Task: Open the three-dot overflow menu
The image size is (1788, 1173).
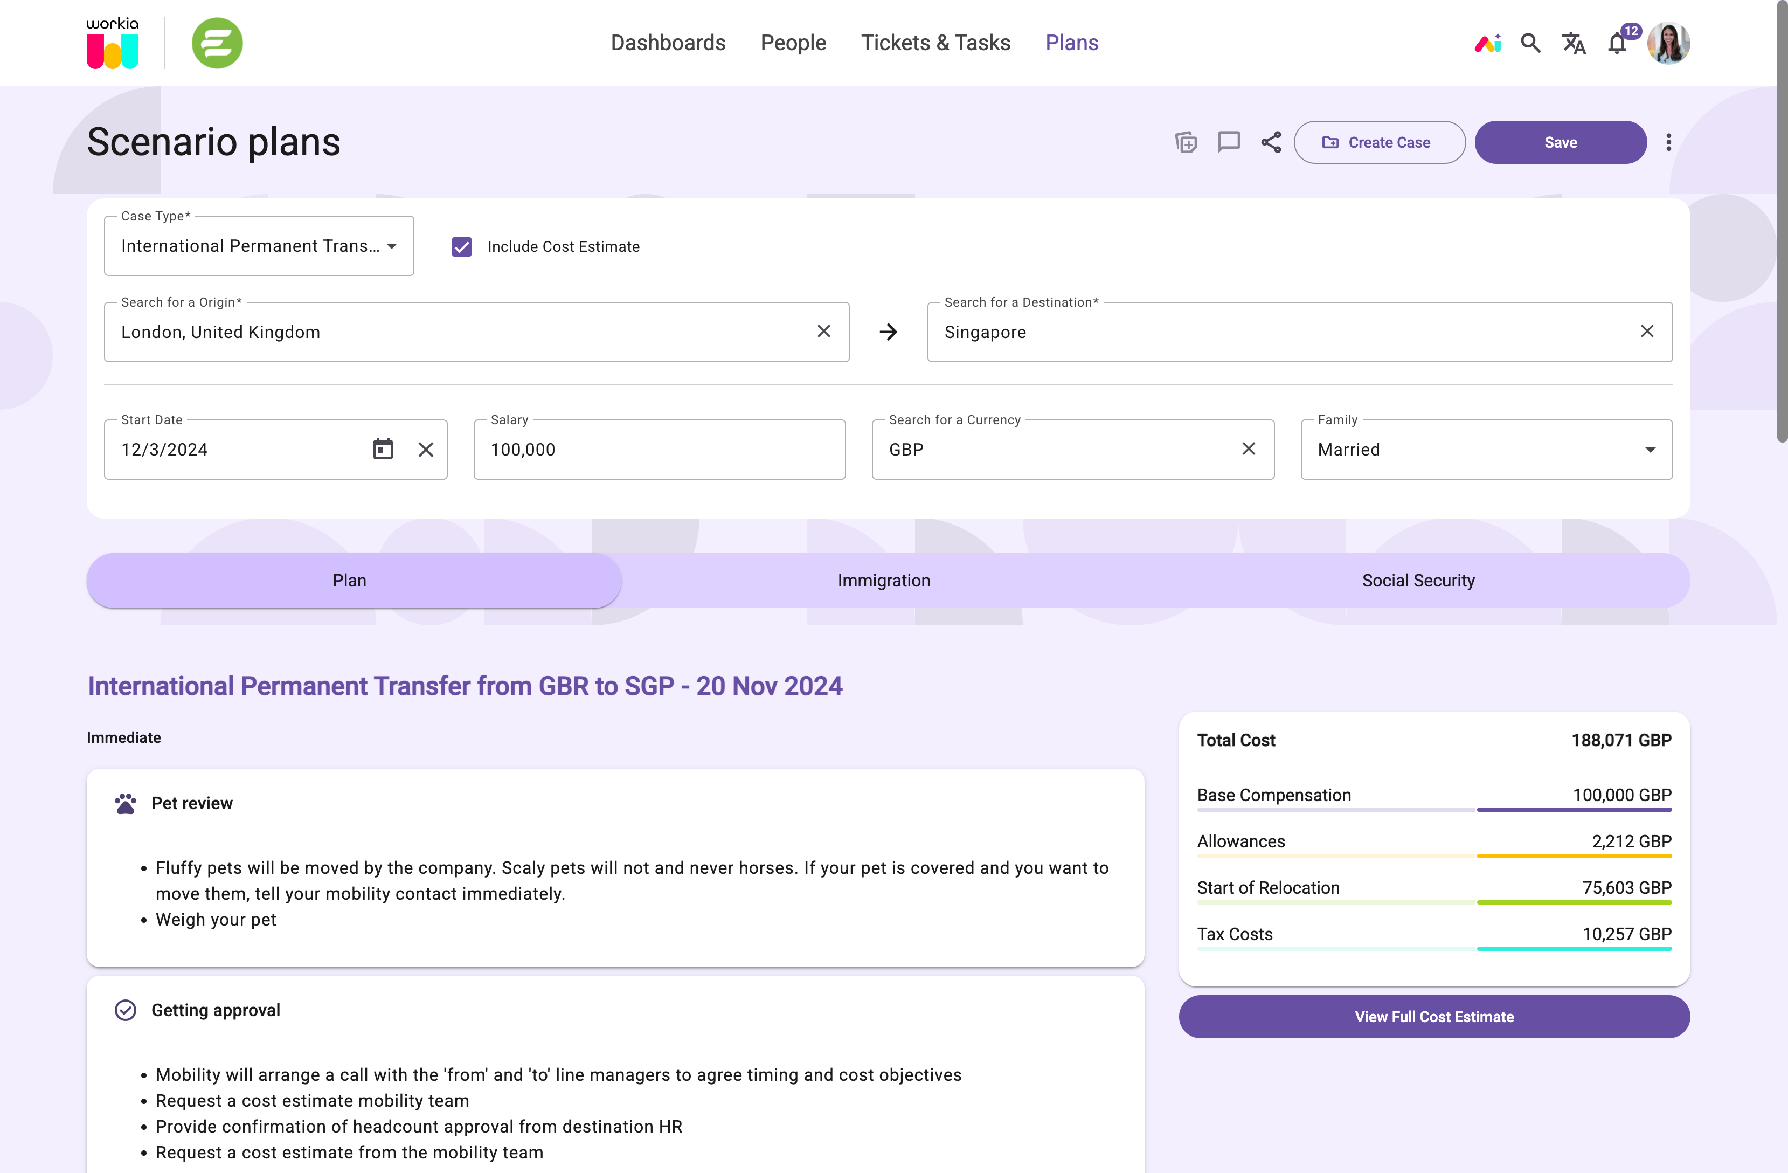Action: pos(1668,142)
